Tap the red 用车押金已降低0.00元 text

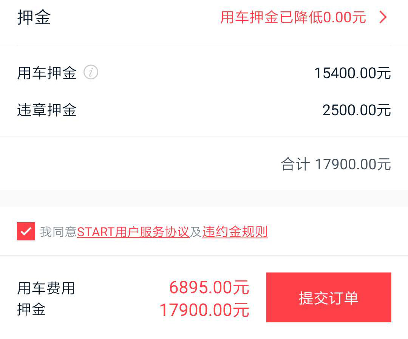click(x=293, y=17)
